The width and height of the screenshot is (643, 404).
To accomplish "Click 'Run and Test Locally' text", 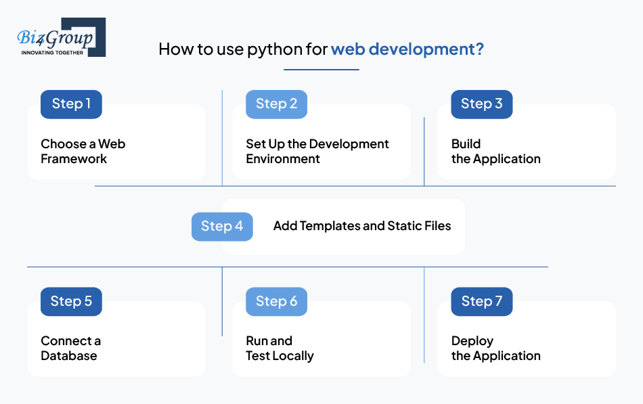I will (x=280, y=349).
